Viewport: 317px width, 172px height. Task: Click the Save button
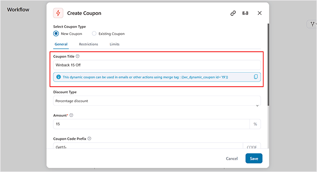click(x=254, y=158)
